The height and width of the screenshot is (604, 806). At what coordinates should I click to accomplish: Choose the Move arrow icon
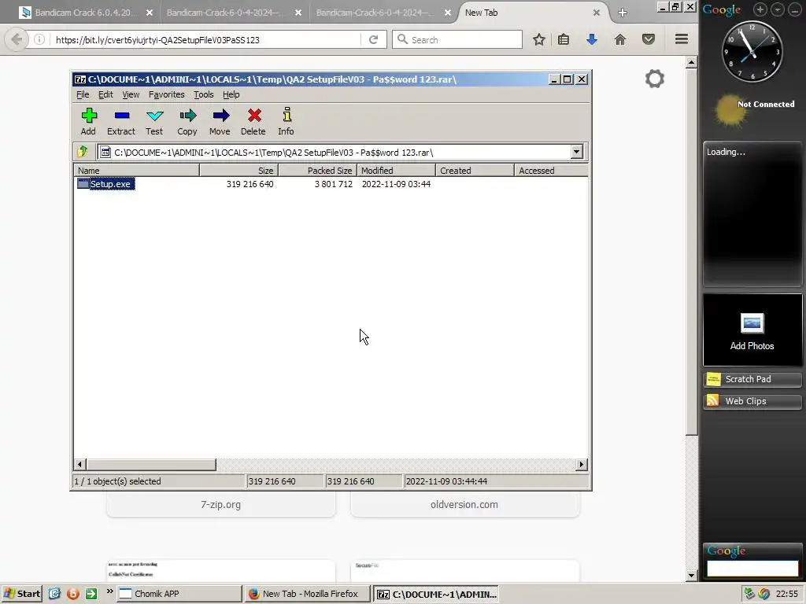[x=220, y=121]
